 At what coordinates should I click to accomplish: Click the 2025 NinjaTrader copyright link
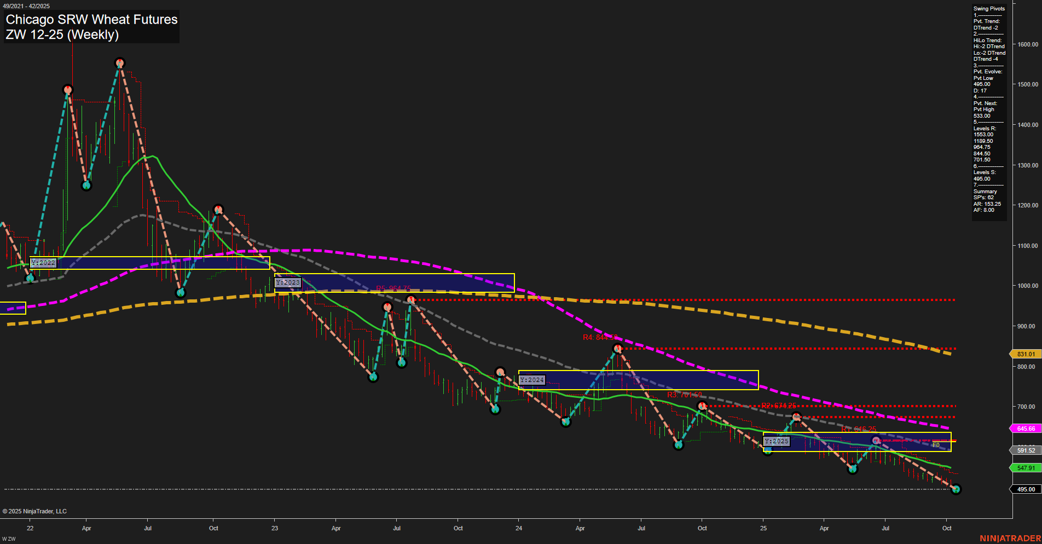(35, 511)
